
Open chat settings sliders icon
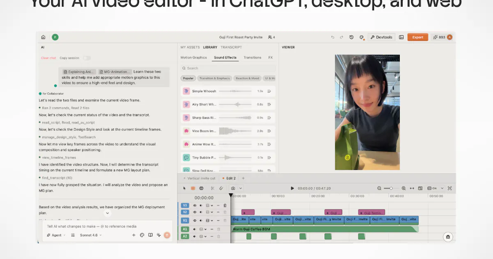tap(73, 235)
